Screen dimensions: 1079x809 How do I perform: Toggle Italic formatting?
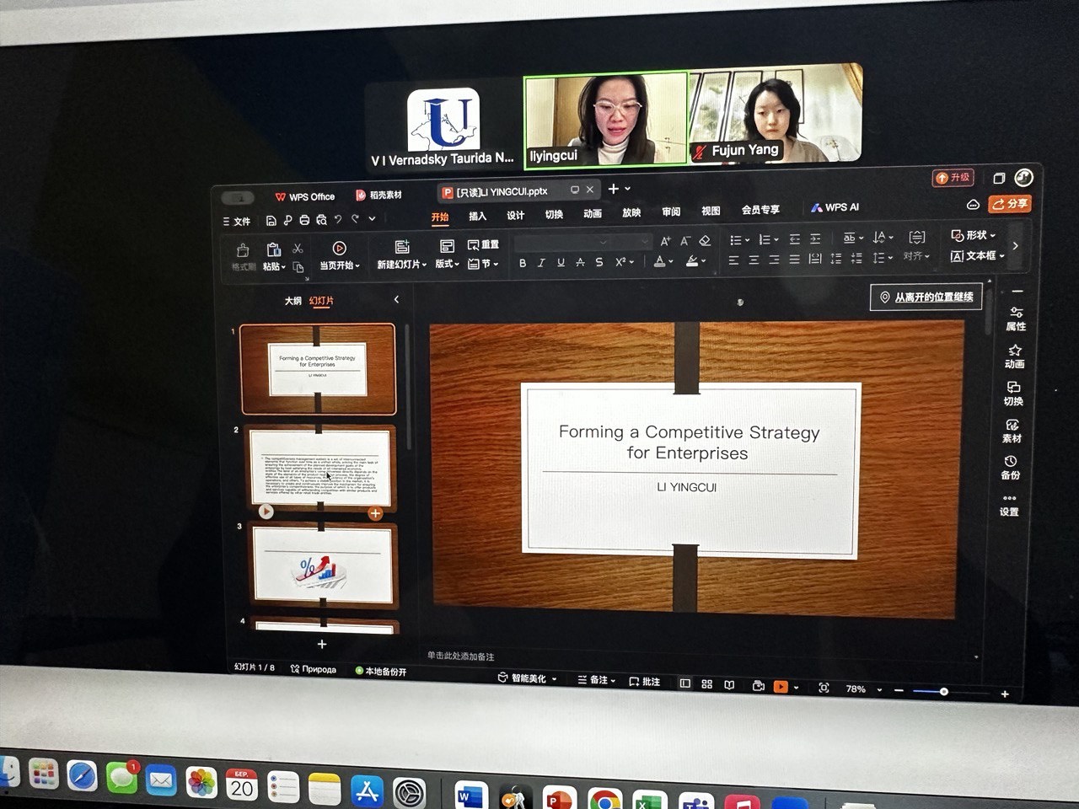pos(541,263)
